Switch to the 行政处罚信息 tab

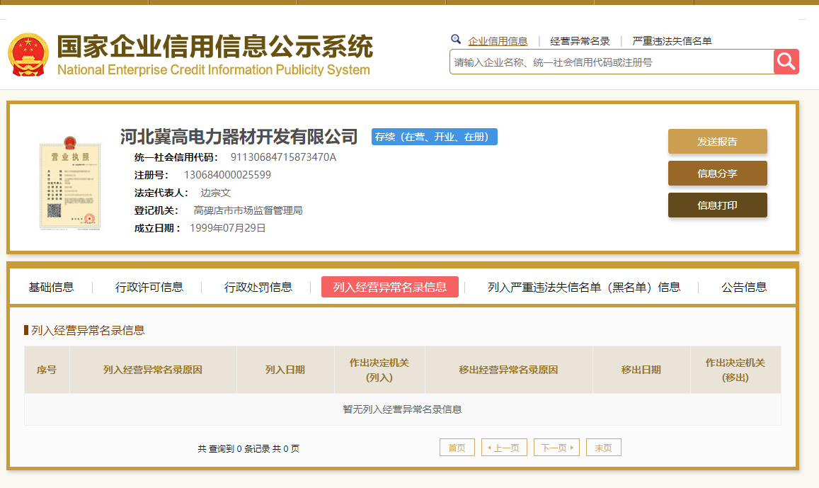pos(258,287)
